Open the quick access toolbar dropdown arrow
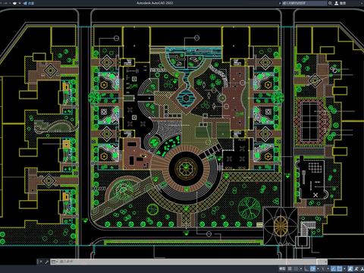This screenshot has height=273, width=364. [x=20, y=3]
